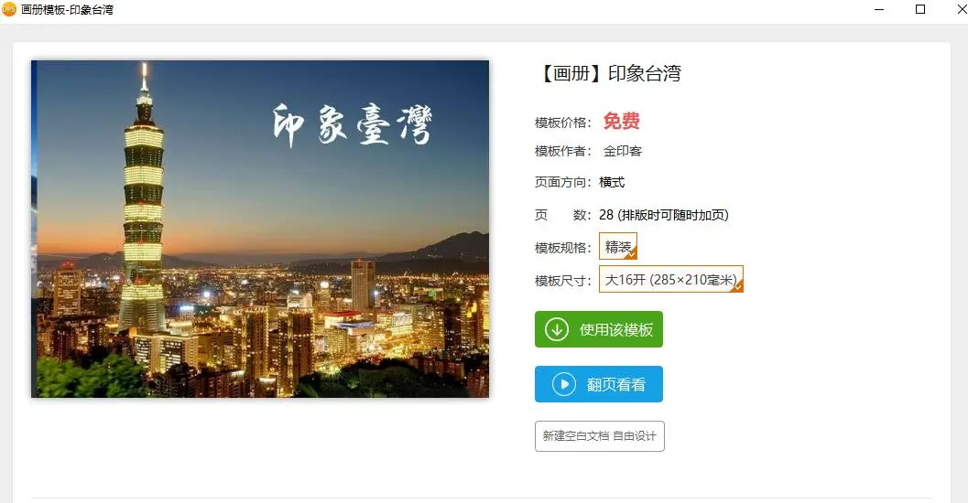Click the download arrow icon on green button
968x503 pixels.
click(x=556, y=329)
